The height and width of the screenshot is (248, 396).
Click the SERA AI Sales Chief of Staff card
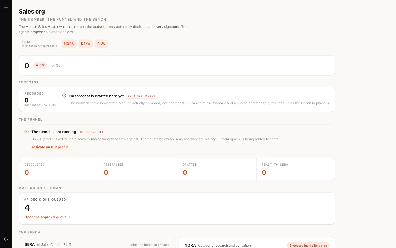coord(97,242)
